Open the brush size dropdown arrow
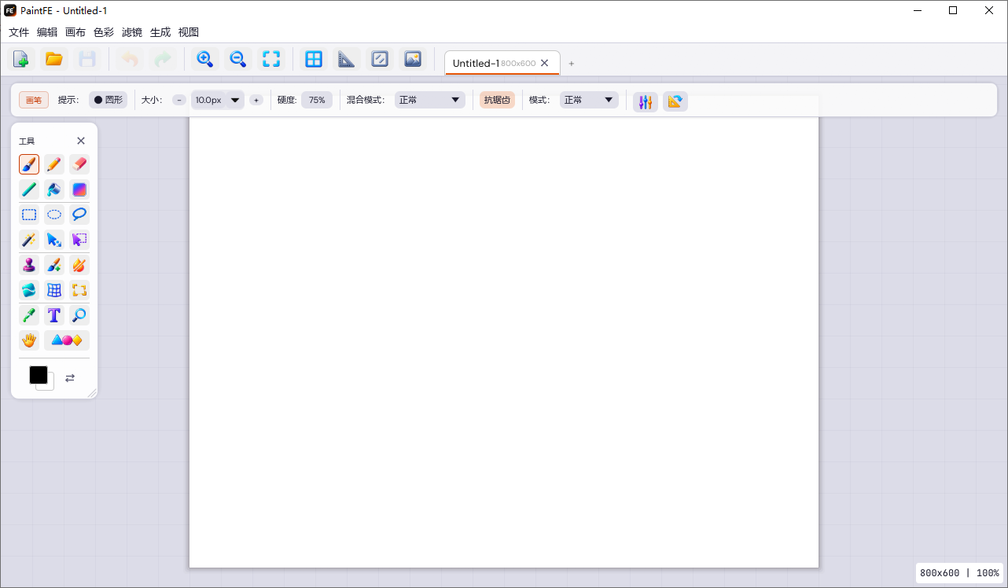Image resolution: width=1008 pixels, height=588 pixels. point(235,100)
